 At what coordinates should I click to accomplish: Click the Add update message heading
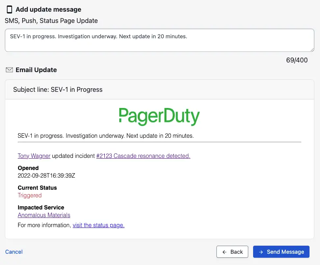coord(48,9)
